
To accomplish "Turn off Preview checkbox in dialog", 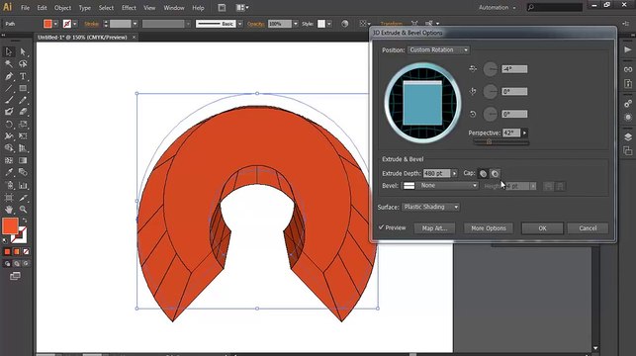I will coord(381,227).
